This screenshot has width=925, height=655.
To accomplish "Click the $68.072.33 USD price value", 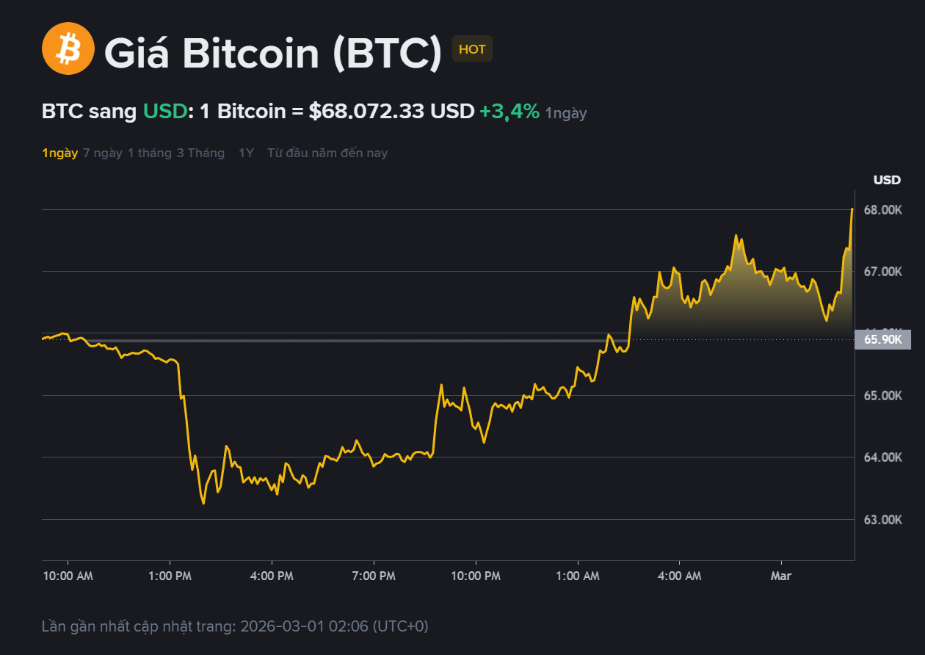I will [x=391, y=112].
